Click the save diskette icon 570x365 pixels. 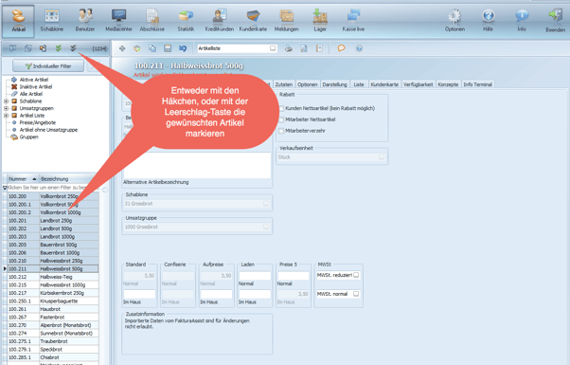click(x=168, y=48)
